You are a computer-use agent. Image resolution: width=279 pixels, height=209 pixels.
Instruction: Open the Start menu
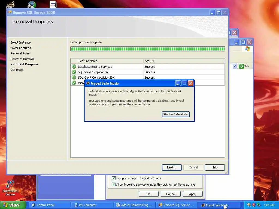[13, 205]
